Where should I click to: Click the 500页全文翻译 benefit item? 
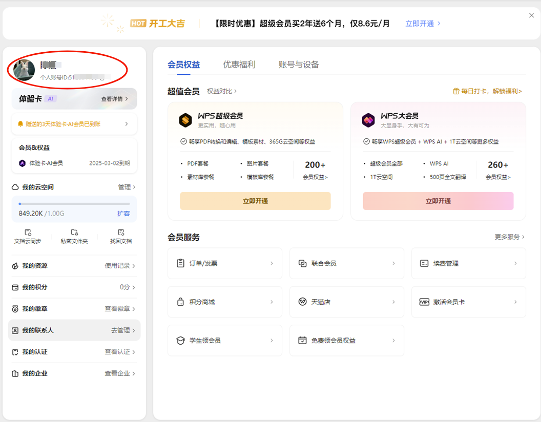(448, 177)
